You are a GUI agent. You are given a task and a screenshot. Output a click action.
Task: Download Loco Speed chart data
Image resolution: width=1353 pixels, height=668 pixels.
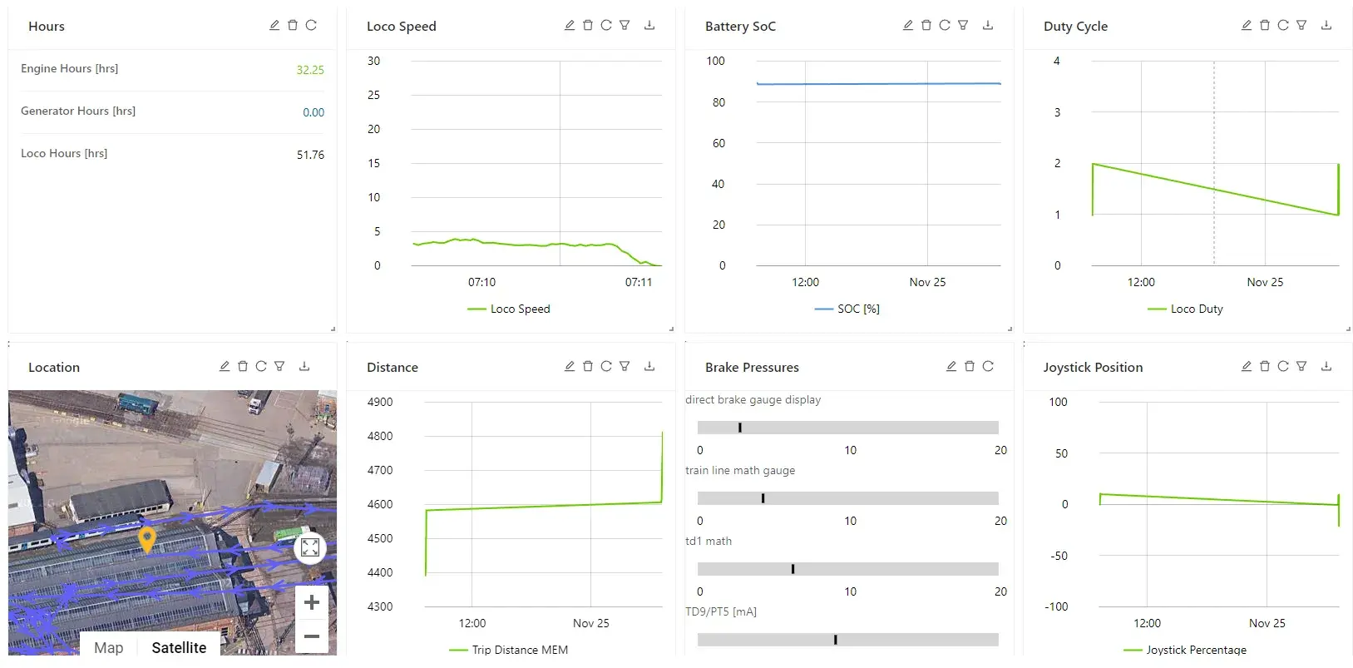click(649, 26)
